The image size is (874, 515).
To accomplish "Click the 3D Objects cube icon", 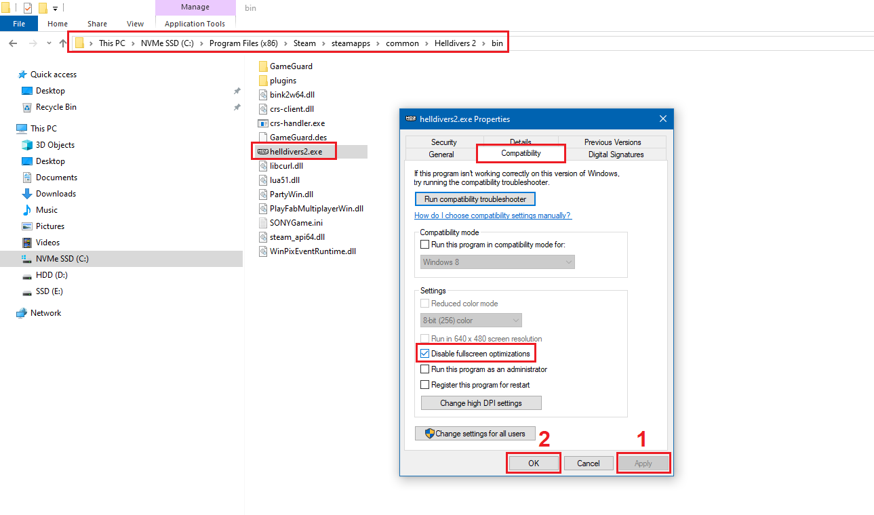I will tap(27, 145).
